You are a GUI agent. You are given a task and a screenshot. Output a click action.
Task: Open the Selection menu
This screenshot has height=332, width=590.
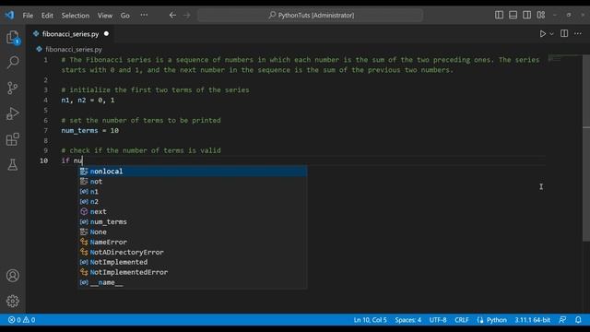tap(76, 16)
